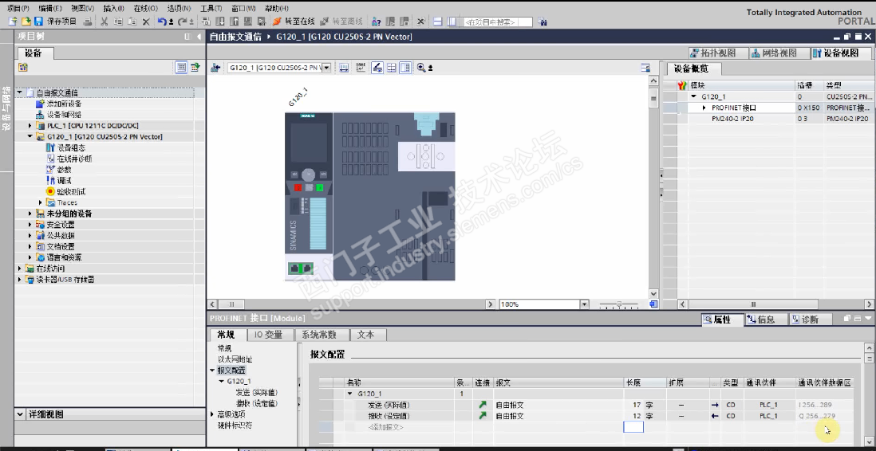Click the upload from device icon
This screenshot has width=876, height=451.
[x=234, y=22]
